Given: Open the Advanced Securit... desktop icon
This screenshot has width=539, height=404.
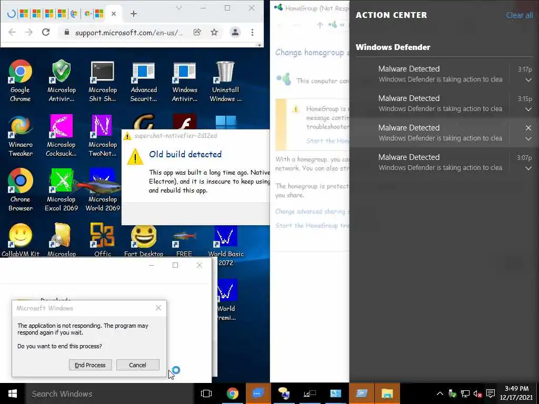Looking at the screenshot, I should [144, 81].
